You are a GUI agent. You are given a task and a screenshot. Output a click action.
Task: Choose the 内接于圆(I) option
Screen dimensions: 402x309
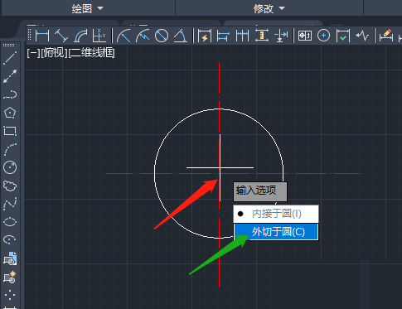click(x=276, y=214)
